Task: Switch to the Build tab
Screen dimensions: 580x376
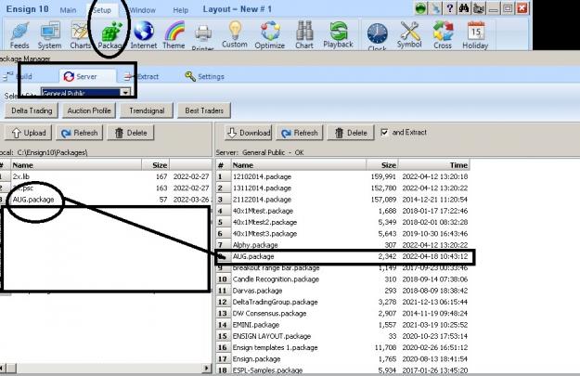Action: (x=18, y=77)
